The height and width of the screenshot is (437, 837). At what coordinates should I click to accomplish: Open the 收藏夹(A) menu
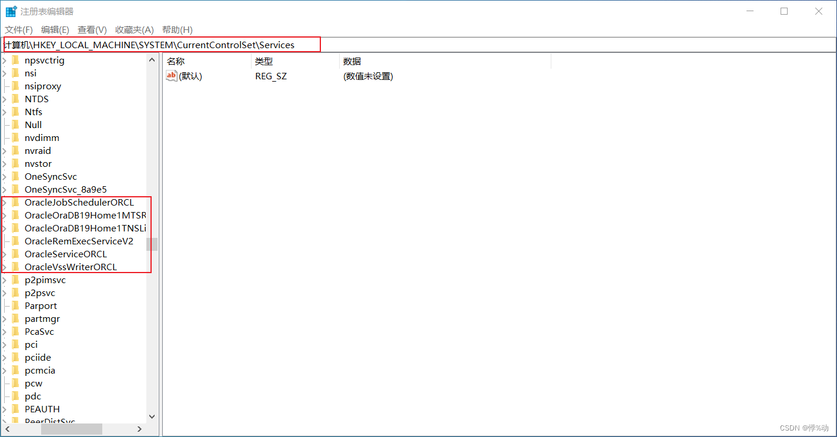click(134, 29)
